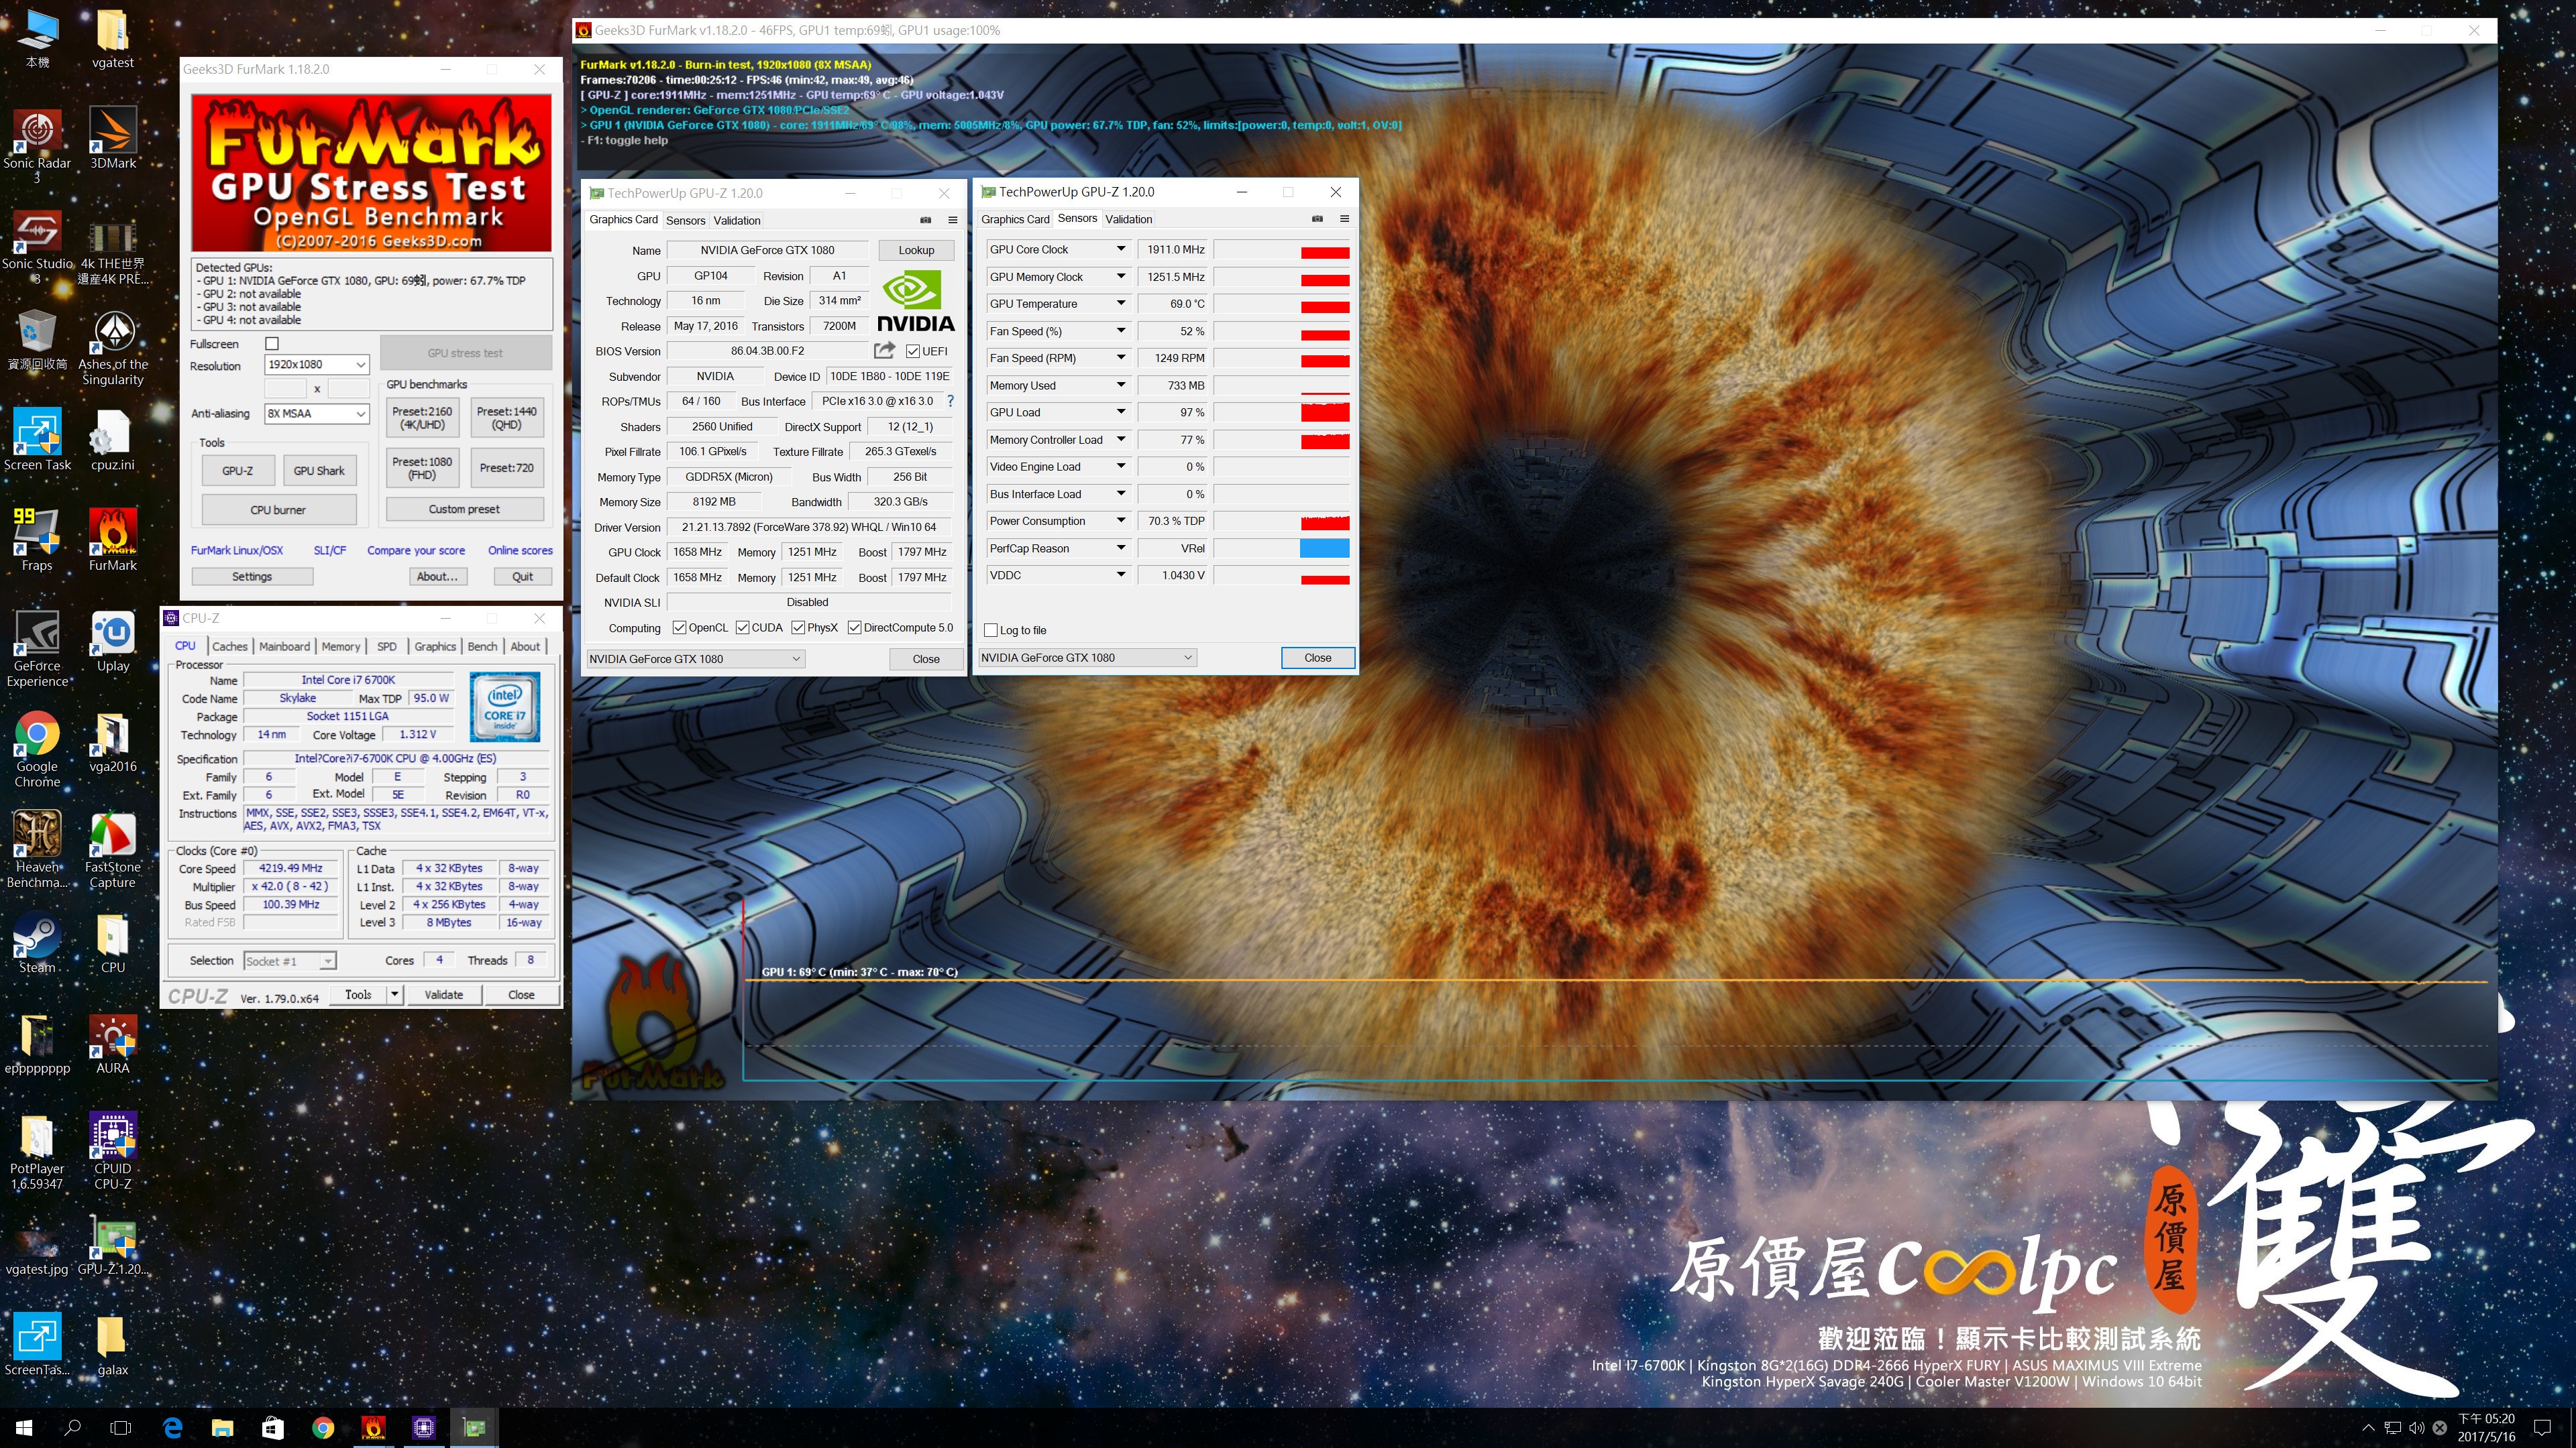Image resolution: width=2576 pixels, height=1448 pixels.
Task: Switch to the CPU-Z Caches tab
Action: click(x=229, y=646)
